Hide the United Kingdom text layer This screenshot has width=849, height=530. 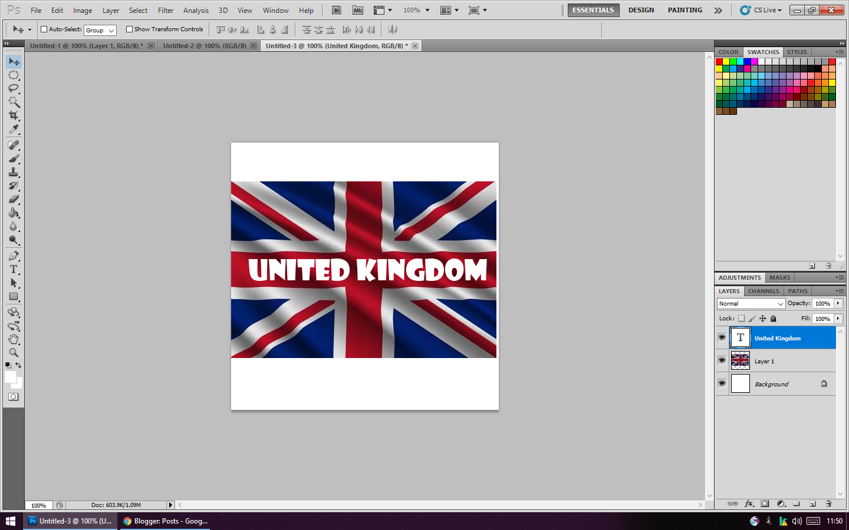(722, 337)
